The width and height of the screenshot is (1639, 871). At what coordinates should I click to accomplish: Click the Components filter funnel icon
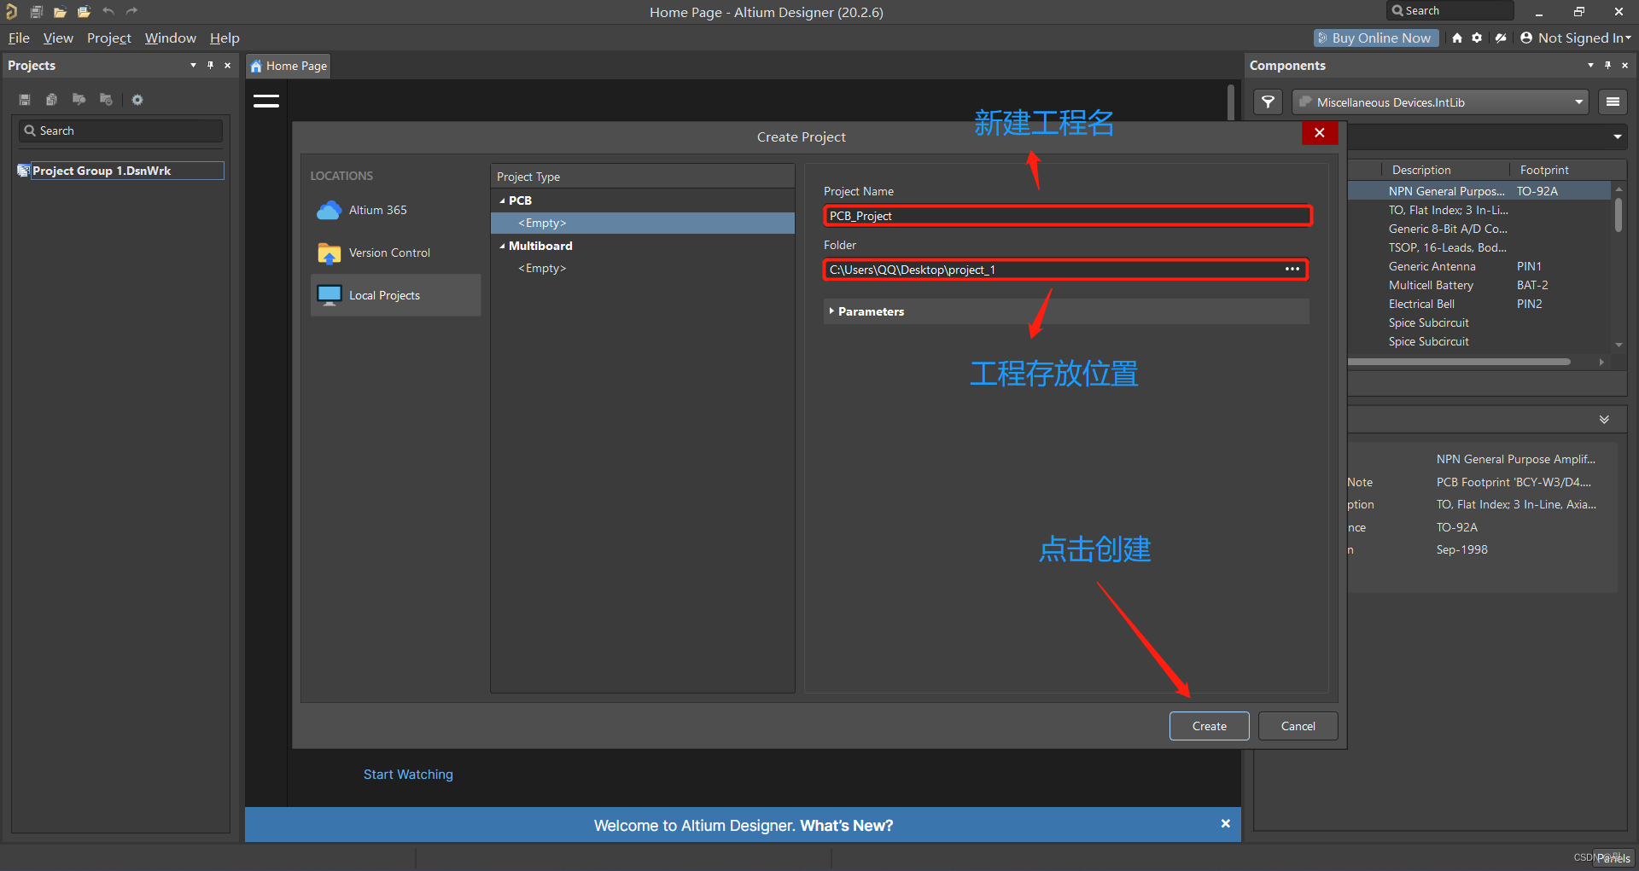pos(1269,102)
